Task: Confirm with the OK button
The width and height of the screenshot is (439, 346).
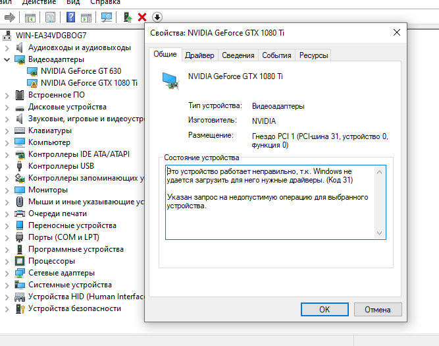Action: click(x=324, y=310)
